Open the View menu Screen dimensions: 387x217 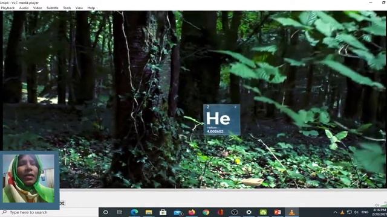point(79,8)
